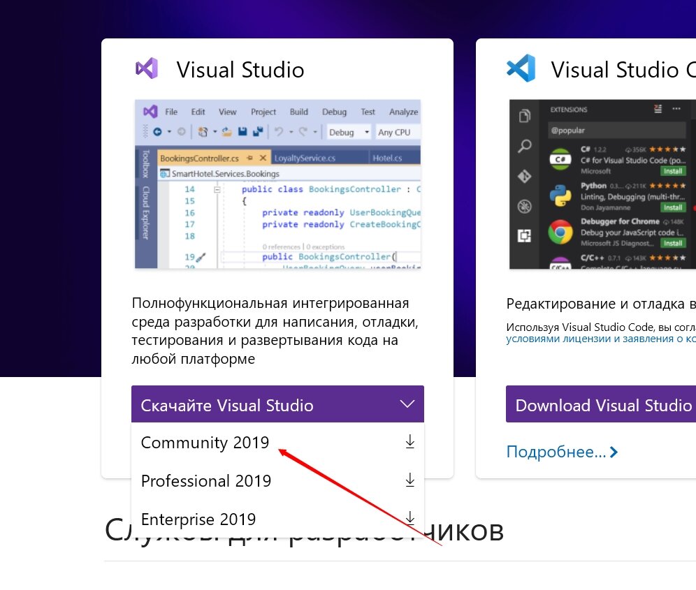696x590 pixels.
Task: Click download arrow icon beside Community 2019
Action: (409, 442)
